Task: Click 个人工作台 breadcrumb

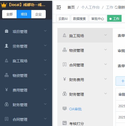Action: 90,7
